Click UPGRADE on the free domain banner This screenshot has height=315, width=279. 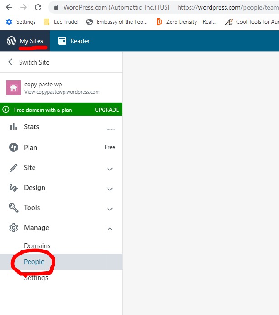click(107, 110)
